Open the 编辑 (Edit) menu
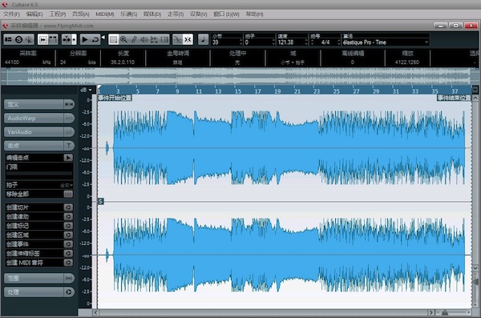This screenshot has height=318, width=481. click(x=34, y=14)
